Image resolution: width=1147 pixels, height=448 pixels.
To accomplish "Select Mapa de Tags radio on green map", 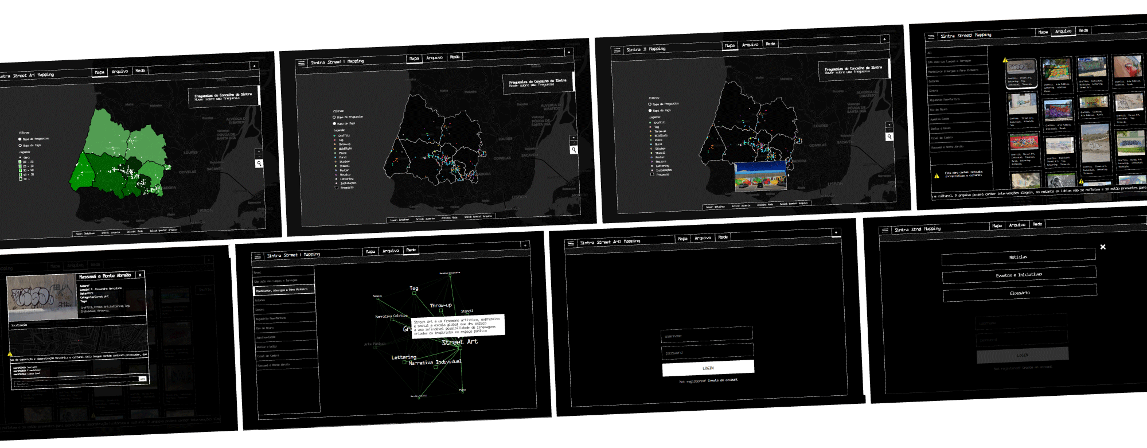I will (x=20, y=145).
